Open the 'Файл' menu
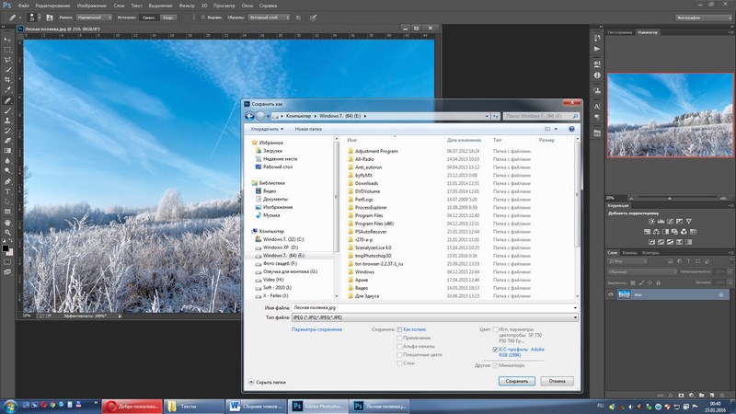The height and width of the screenshot is (414, 736). coord(24,6)
